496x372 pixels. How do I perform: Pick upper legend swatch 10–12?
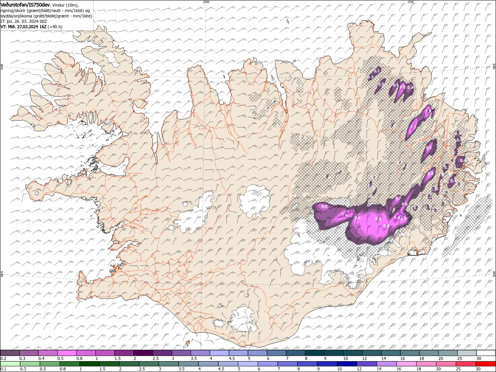[353, 353]
